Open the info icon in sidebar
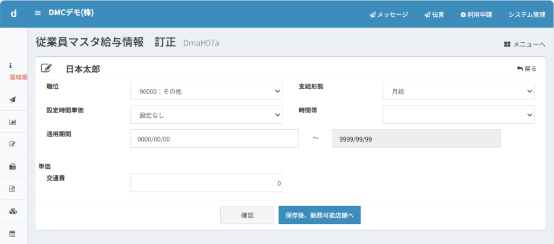Image resolution: width=554 pixels, height=244 pixels. point(11,65)
